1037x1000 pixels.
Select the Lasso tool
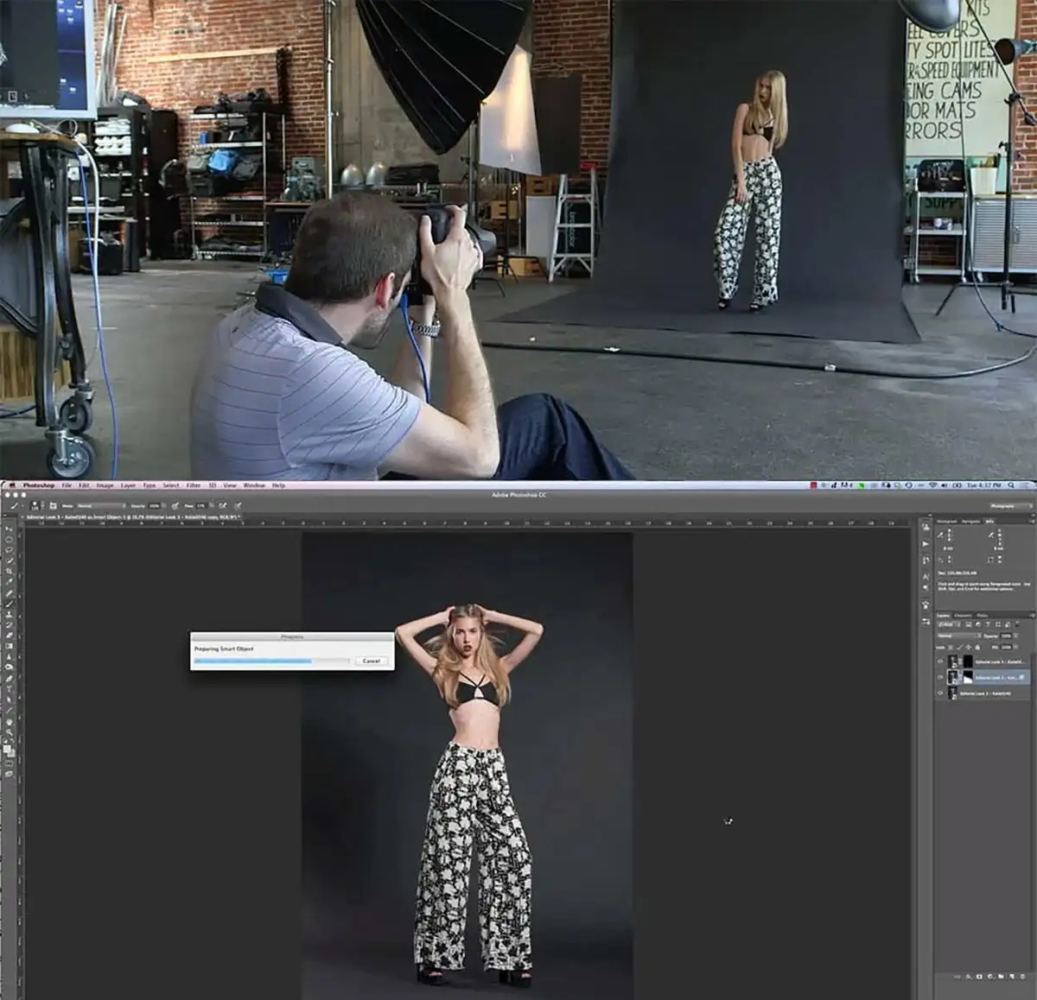10,550
